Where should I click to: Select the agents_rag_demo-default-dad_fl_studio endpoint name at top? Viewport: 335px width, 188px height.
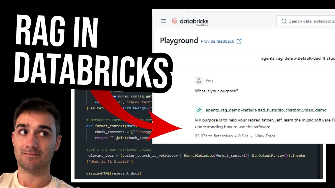pos(298,58)
